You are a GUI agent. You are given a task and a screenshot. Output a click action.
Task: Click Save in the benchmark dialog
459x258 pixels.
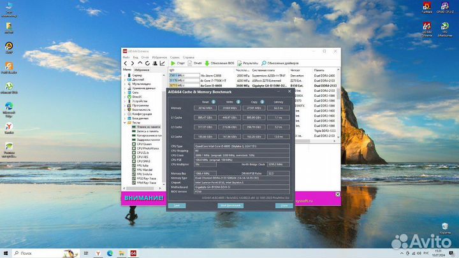[177, 206]
